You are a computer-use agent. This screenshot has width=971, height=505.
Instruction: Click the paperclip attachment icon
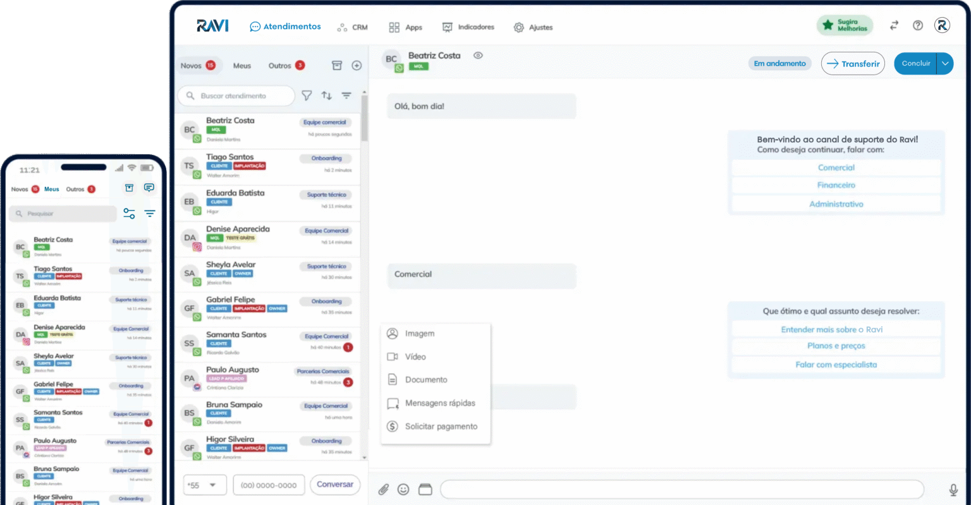pyautogui.click(x=383, y=489)
